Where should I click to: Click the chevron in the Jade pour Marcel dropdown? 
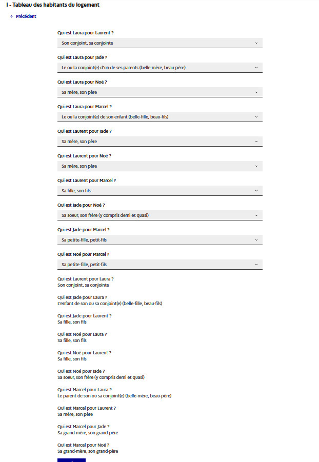[256, 240]
